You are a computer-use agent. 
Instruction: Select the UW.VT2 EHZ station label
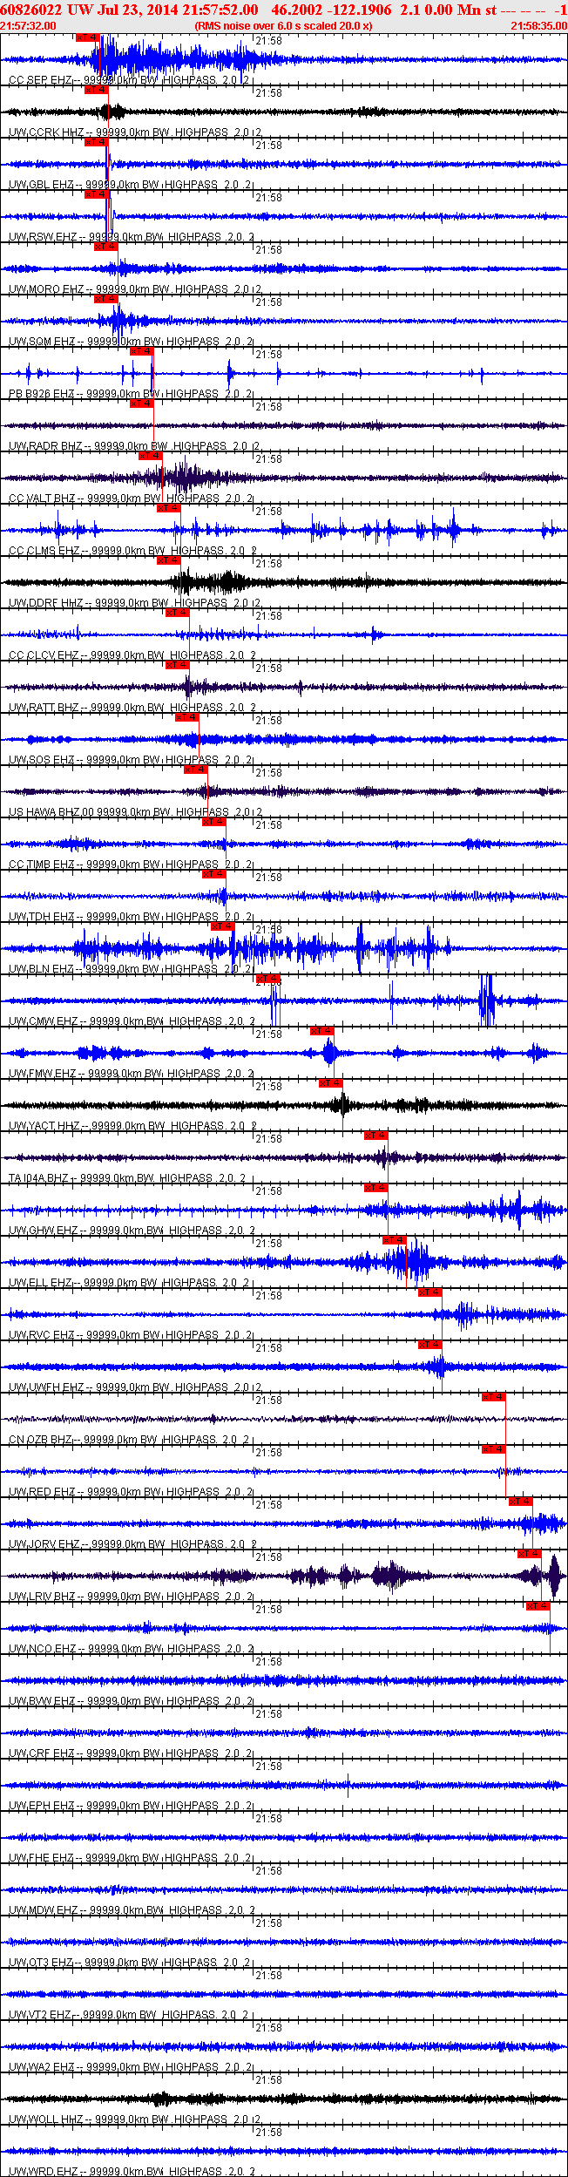click(x=41, y=2015)
